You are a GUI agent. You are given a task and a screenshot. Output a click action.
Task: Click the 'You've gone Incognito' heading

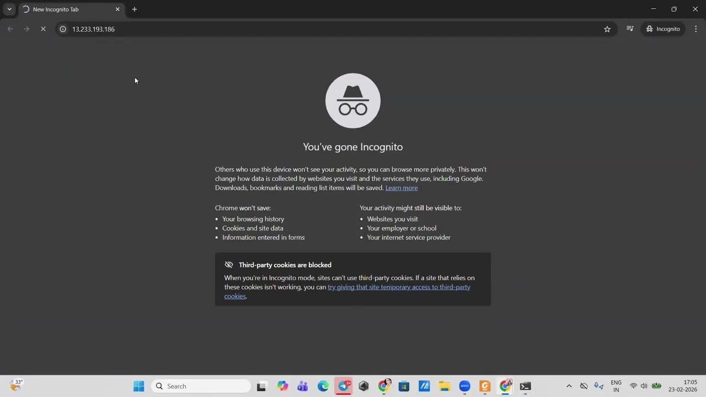353,147
